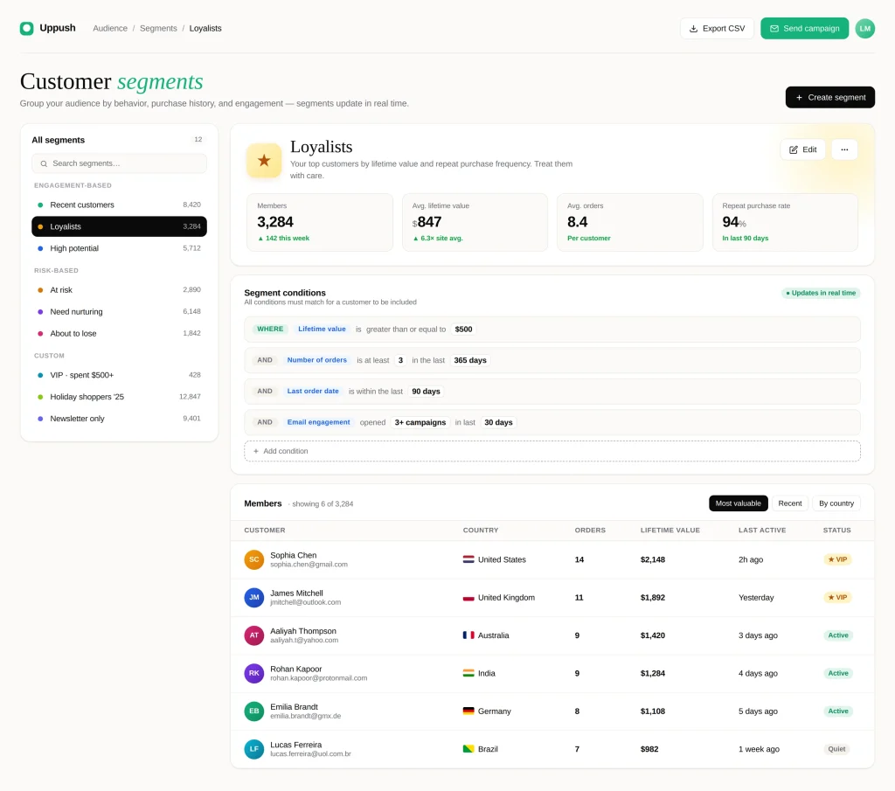Click the Search segments input field

[x=119, y=163]
